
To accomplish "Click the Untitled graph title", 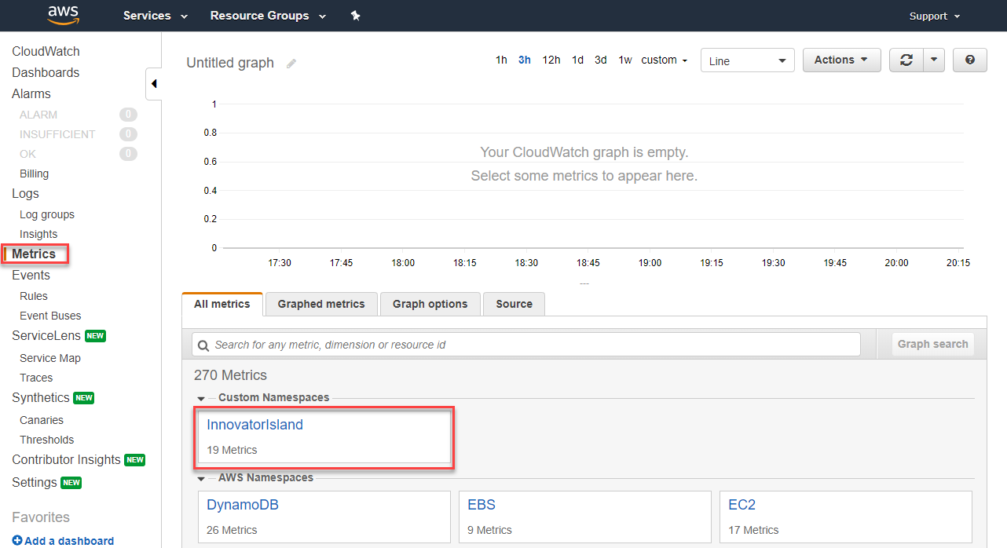I will (230, 64).
